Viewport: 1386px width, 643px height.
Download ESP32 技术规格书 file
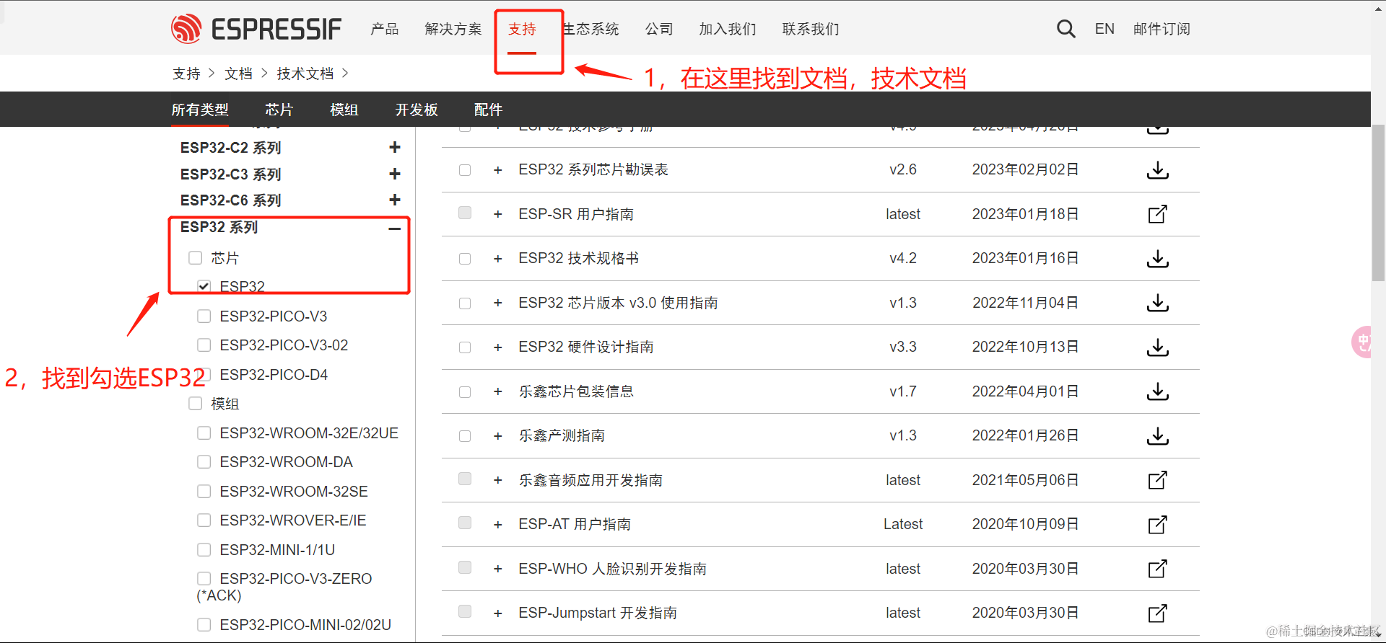(x=1157, y=259)
